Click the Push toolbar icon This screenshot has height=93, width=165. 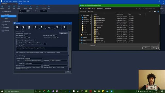(14, 7)
